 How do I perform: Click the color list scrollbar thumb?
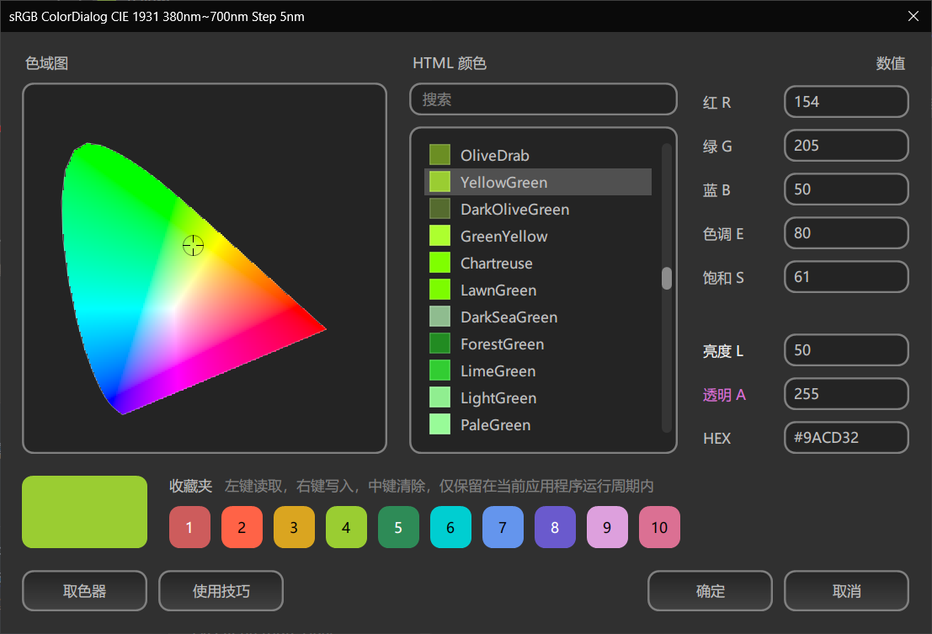[x=666, y=278]
